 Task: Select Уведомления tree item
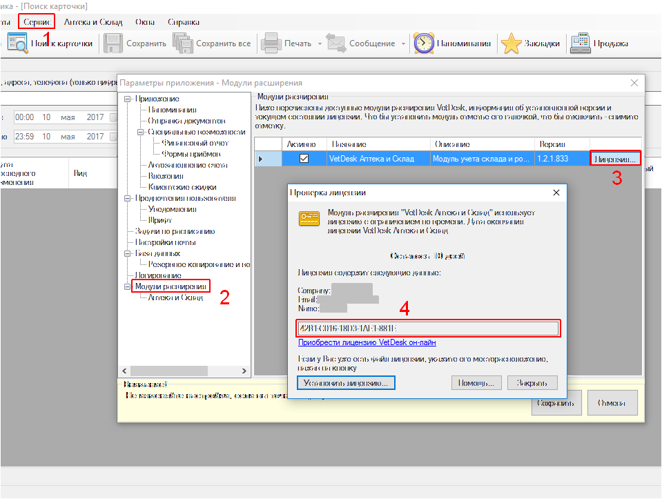click(x=173, y=209)
